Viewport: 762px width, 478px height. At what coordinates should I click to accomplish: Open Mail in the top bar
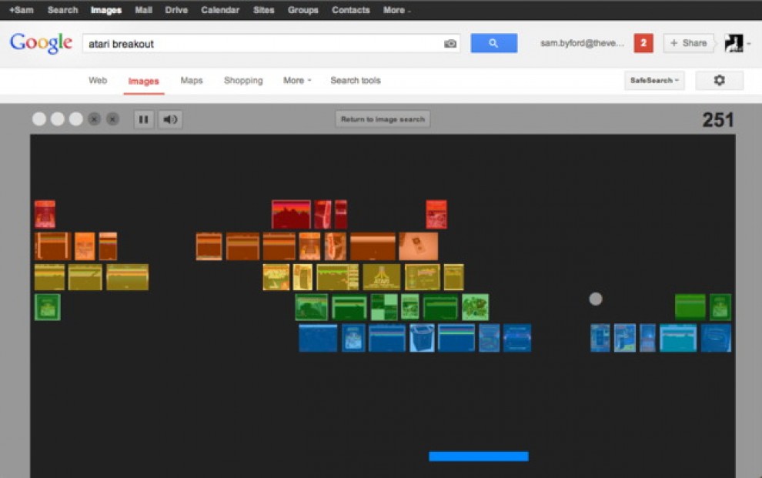click(143, 10)
